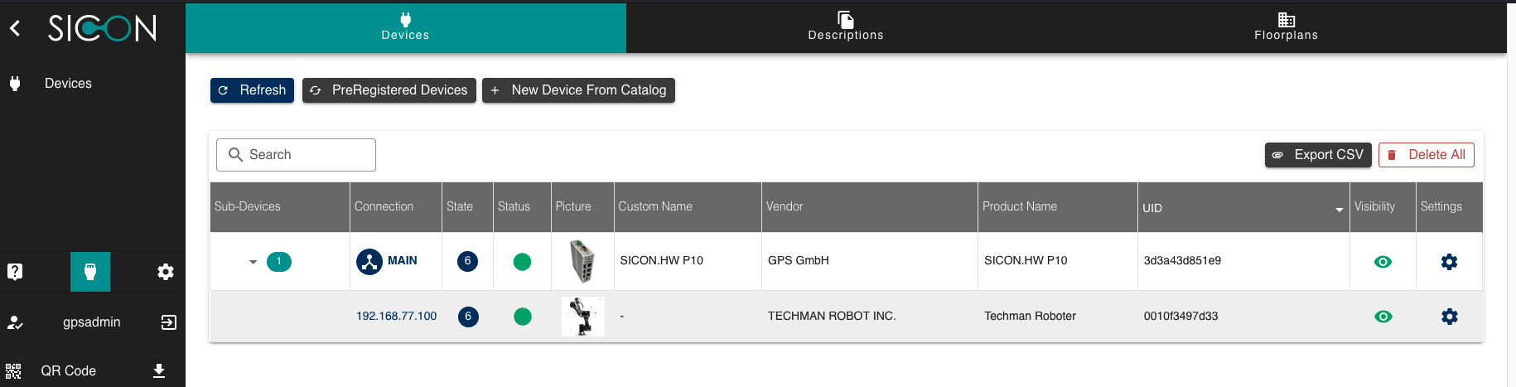Log out using the exit icon
Viewport: 1516px width, 387px height.
(168, 322)
